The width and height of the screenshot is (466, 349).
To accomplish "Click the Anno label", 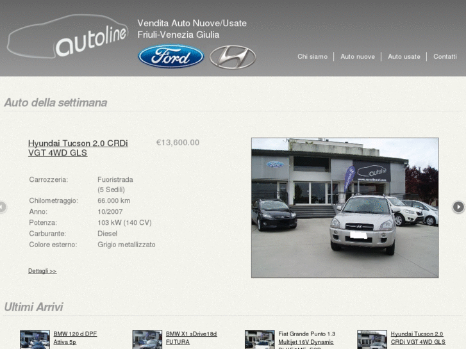I will pos(38,212).
